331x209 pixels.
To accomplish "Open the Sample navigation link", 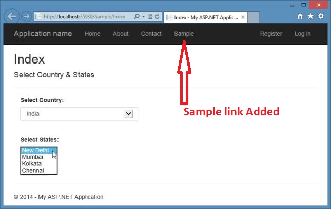I will tap(184, 34).
